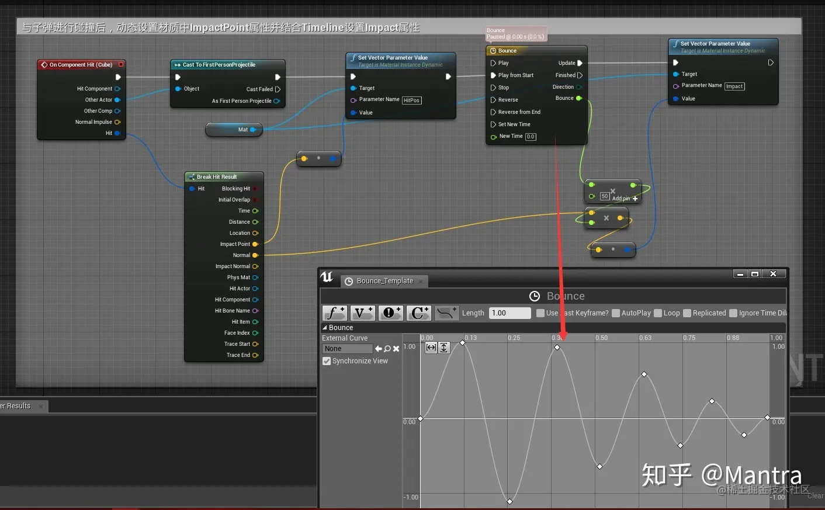Uncheck Synchronize View checkbox
The width and height of the screenshot is (825, 510).
click(327, 361)
